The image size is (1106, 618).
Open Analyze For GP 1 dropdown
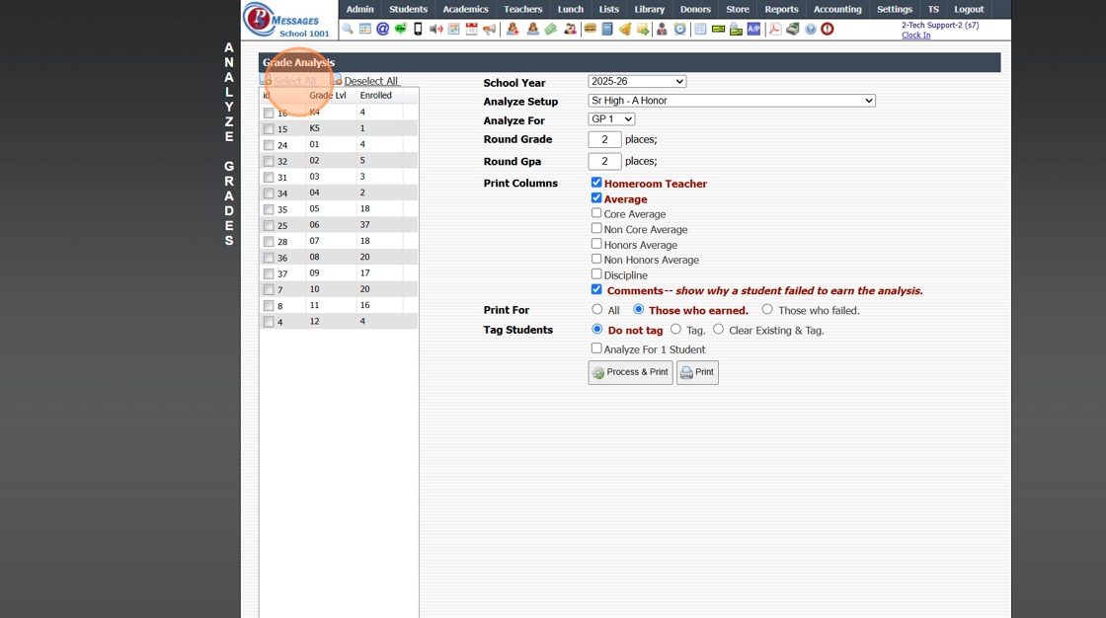click(x=611, y=118)
